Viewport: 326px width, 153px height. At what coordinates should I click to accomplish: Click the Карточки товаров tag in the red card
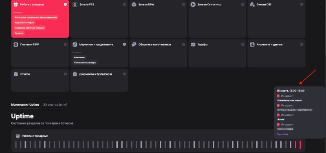(24, 22)
